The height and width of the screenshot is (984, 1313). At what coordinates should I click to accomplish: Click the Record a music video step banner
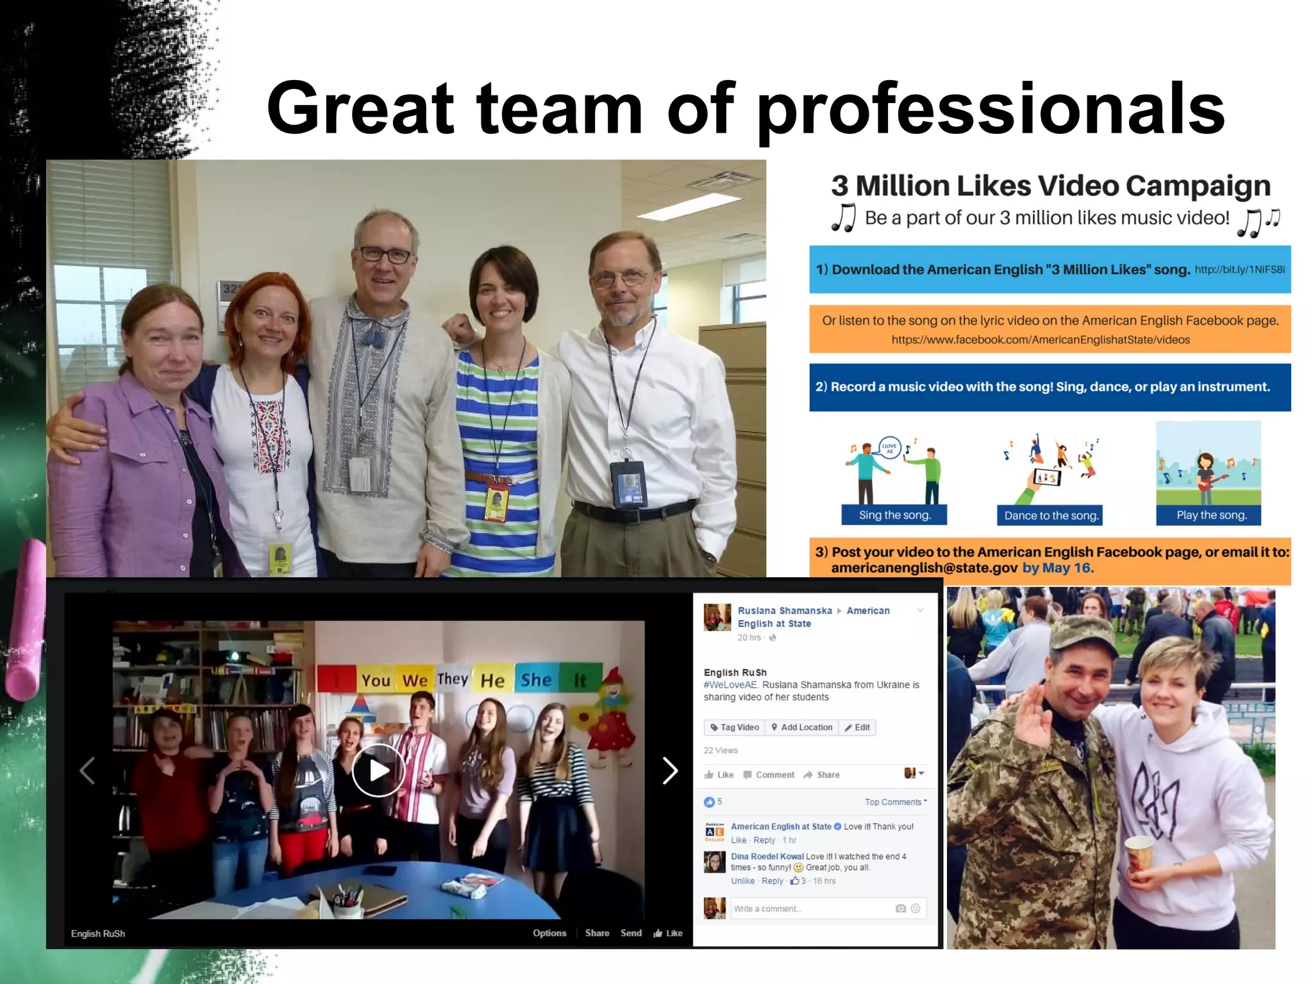[1050, 387]
